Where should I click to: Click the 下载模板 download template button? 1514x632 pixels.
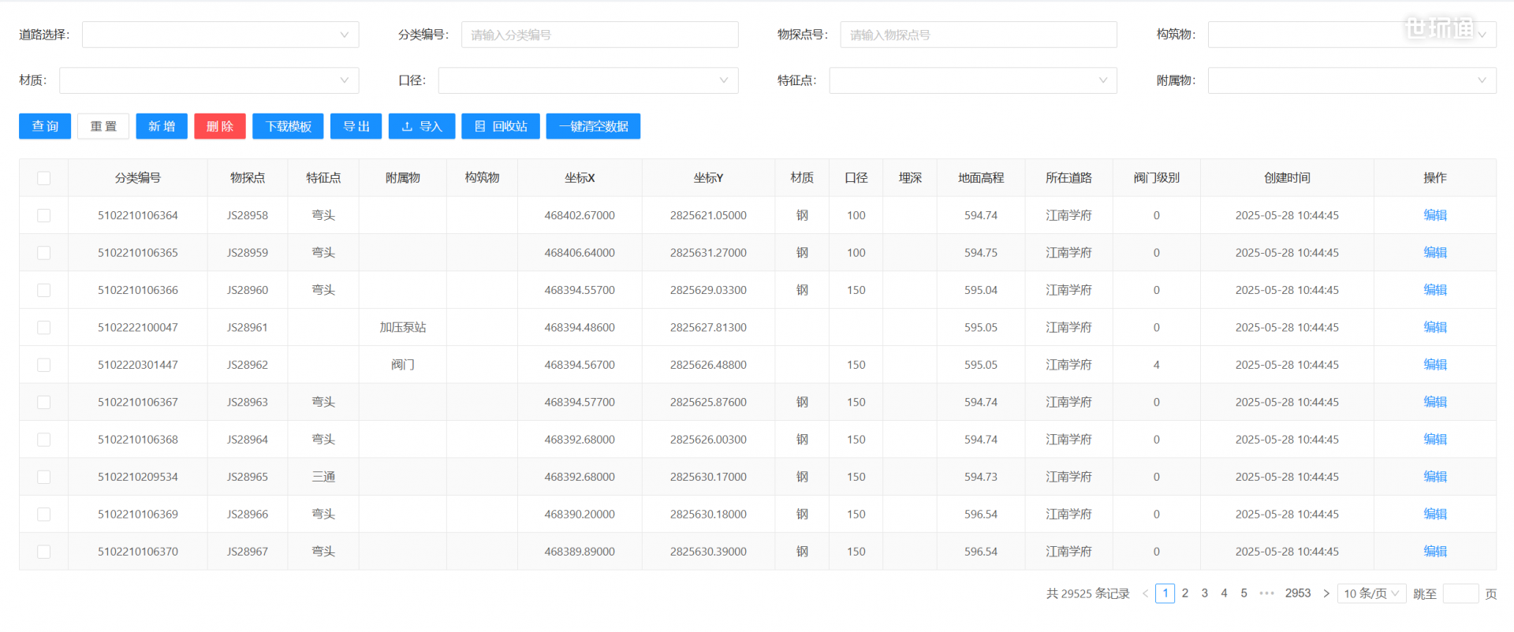tap(288, 126)
